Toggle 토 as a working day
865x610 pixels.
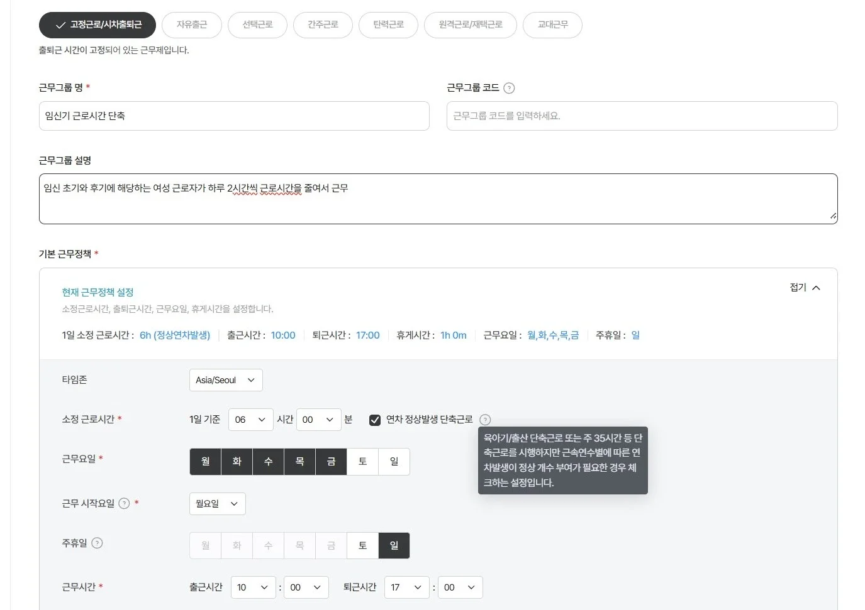pos(362,461)
